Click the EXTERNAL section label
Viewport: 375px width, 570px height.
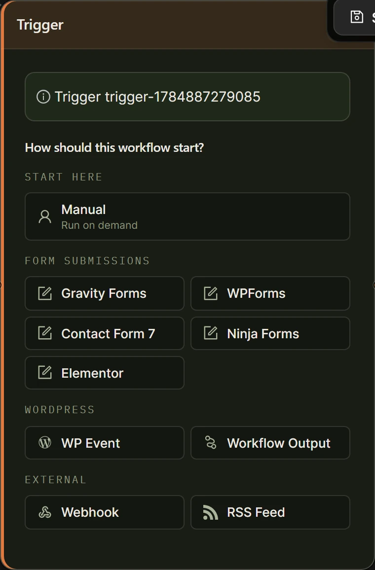coord(55,479)
